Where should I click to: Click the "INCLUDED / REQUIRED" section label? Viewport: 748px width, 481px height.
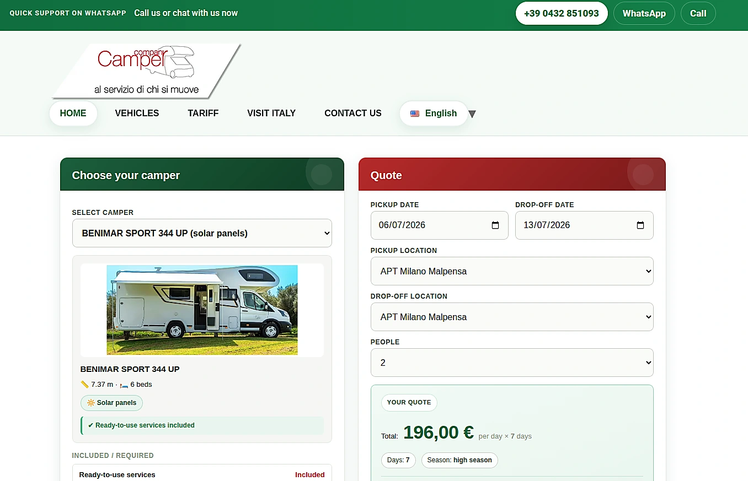tap(113, 456)
